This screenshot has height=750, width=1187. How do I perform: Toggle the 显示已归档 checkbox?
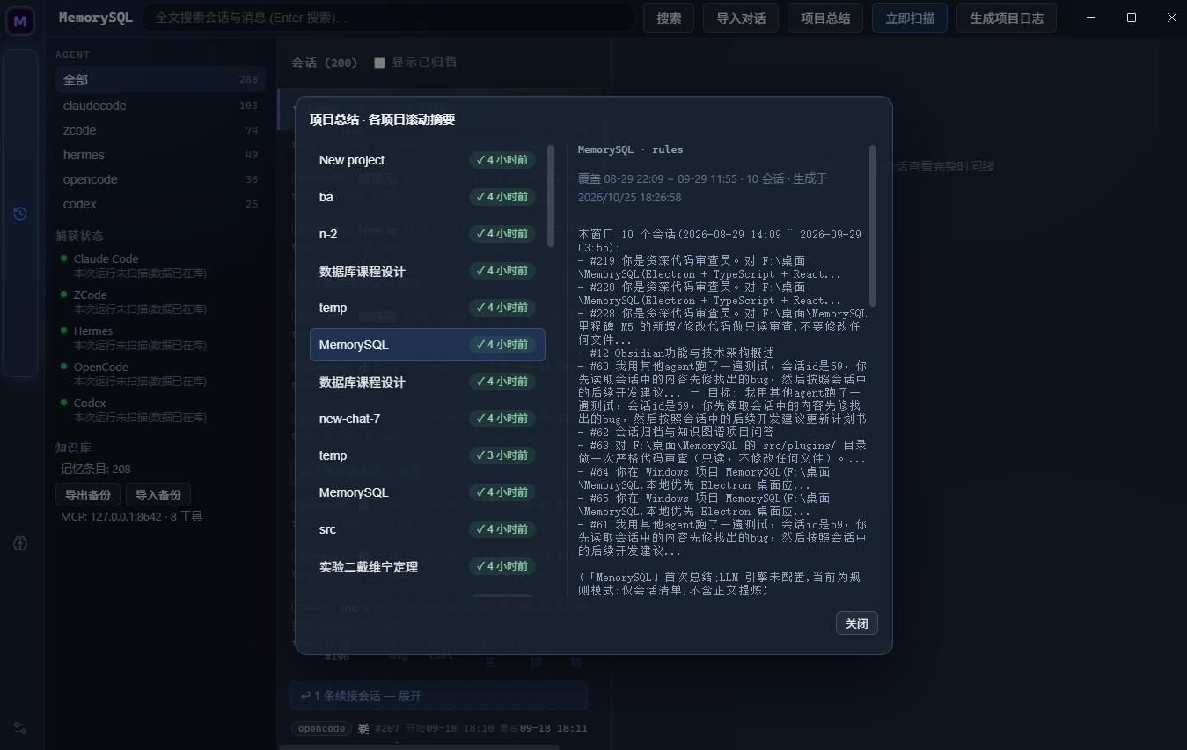tap(380, 62)
